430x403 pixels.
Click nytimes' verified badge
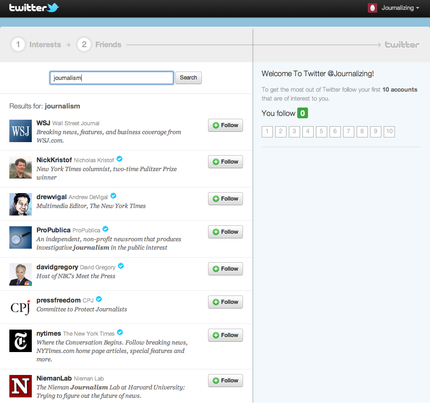[x=120, y=332]
